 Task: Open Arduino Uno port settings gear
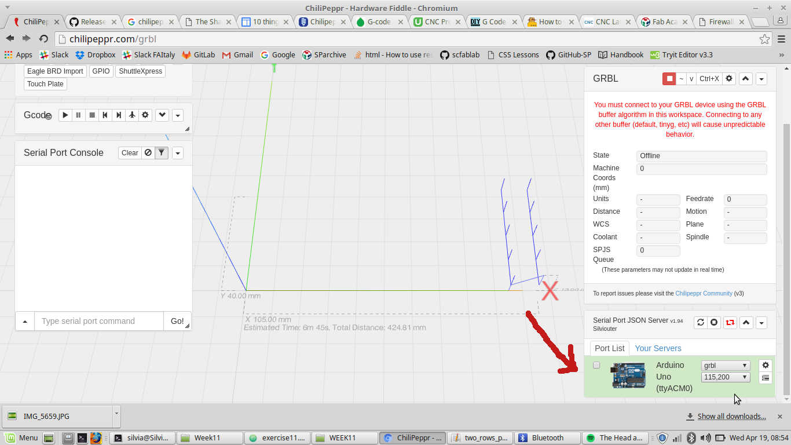click(766, 365)
